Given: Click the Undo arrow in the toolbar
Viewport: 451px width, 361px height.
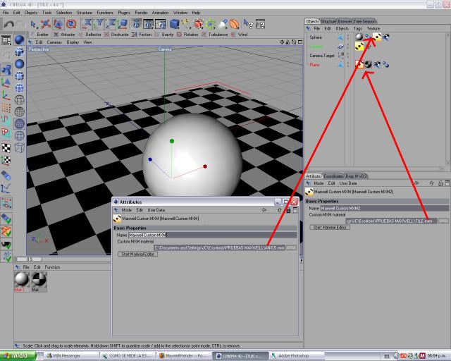Looking at the screenshot, I should [9, 24].
